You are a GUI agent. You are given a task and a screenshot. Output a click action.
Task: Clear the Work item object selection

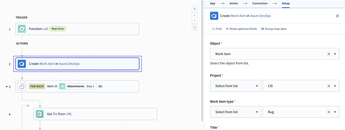[329, 54]
